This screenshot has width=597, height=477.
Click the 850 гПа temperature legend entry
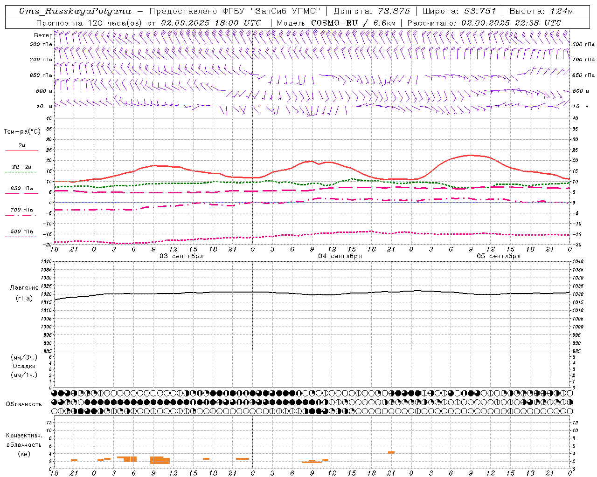21,189
